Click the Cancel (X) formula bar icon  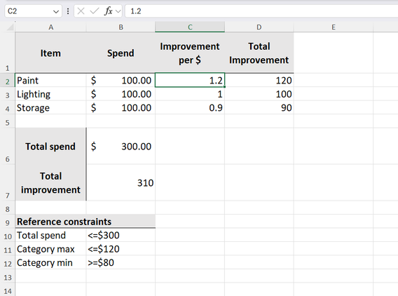(x=81, y=11)
